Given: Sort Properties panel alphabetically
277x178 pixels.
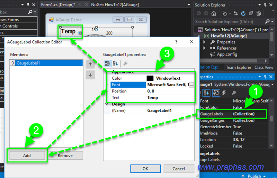Looking at the screenshot, I should tap(206, 93).
